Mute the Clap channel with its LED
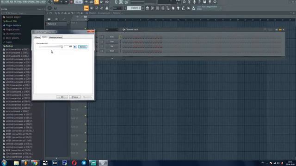 click(x=98, y=41)
